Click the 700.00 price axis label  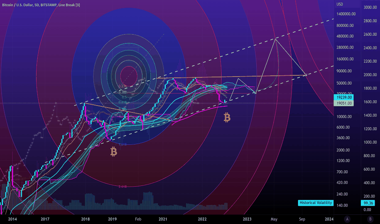[x=342, y=172]
